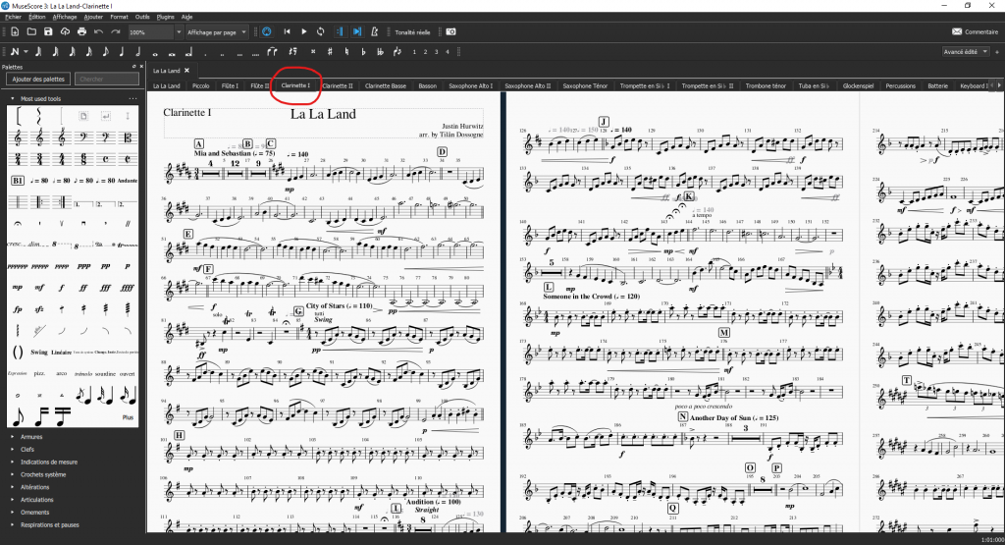Close the La La Land score tab

tap(187, 71)
